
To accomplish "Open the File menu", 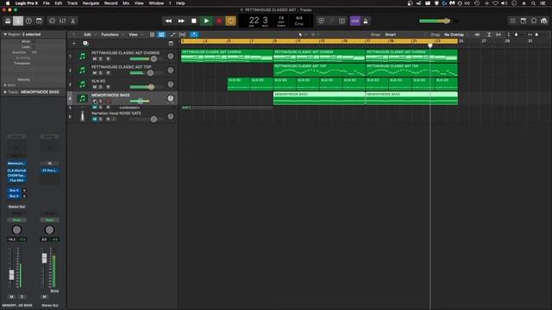I will coord(46,3).
